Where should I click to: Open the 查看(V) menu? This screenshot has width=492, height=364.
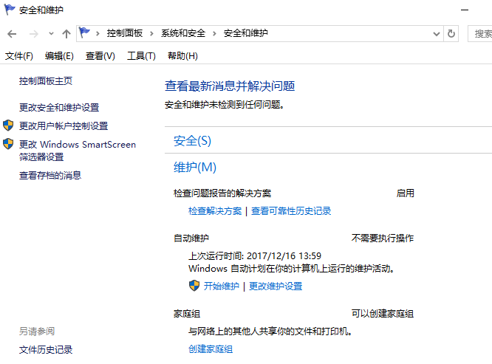100,56
